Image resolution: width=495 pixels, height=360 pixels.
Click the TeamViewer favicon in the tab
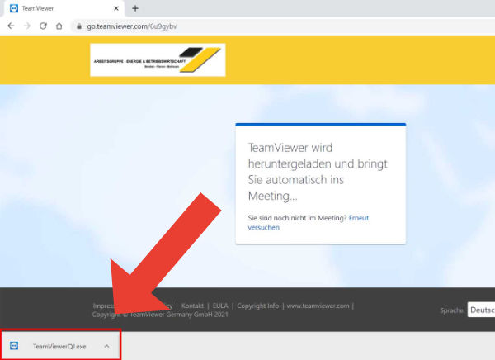pyautogui.click(x=14, y=8)
